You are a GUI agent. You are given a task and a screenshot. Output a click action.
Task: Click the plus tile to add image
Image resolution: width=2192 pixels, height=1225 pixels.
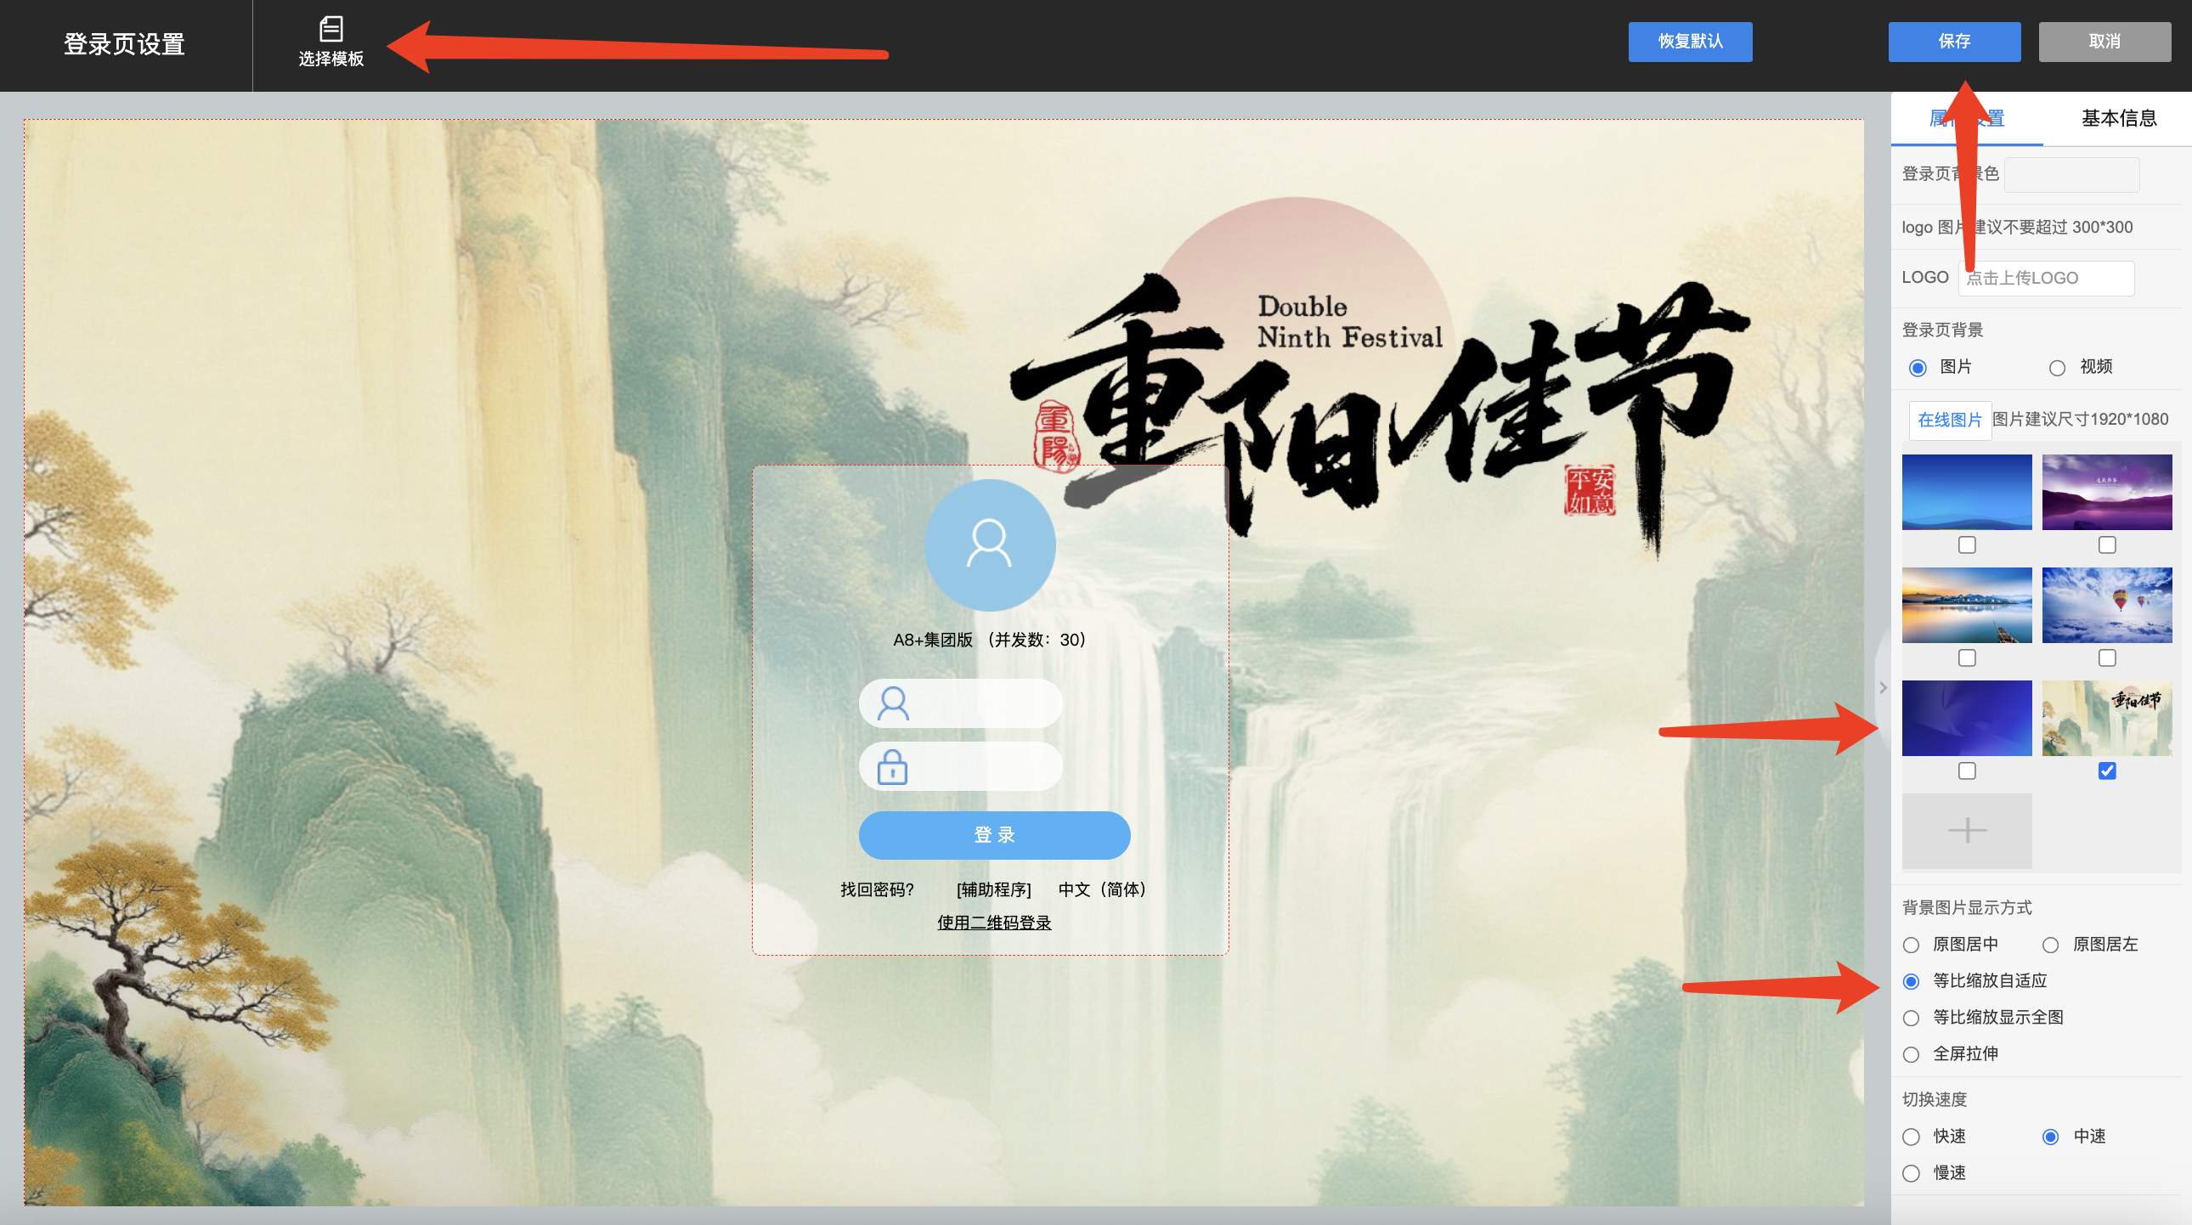tap(1967, 830)
